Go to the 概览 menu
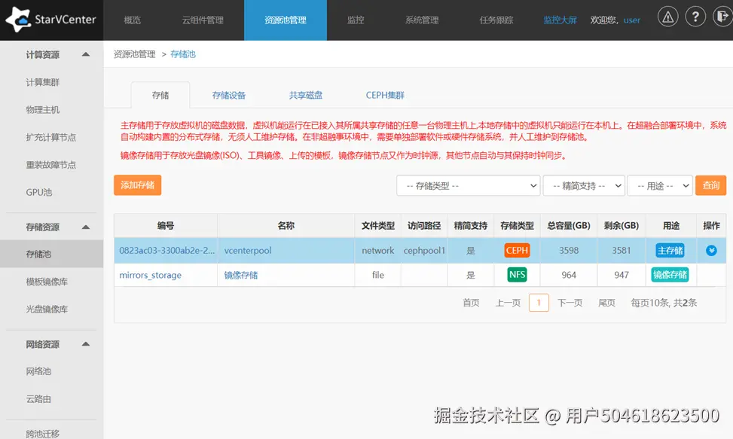This screenshot has width=733, height=439. (x=133, y=20)
